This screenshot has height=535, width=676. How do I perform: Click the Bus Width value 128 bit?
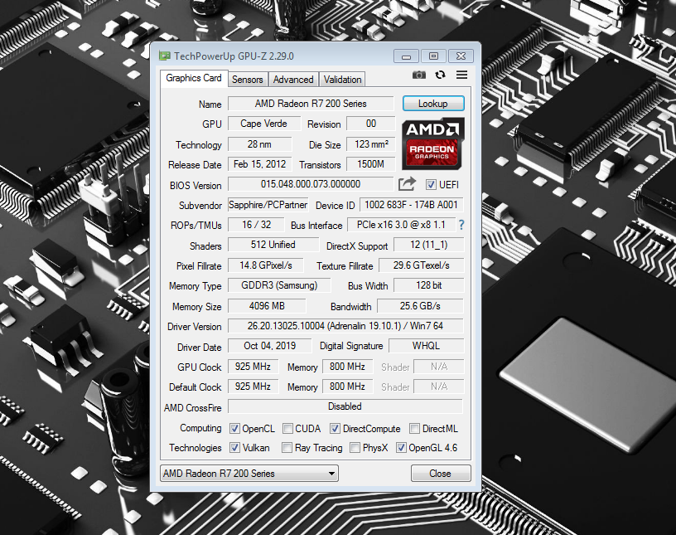pyautogui.click(x=428, y=285)
